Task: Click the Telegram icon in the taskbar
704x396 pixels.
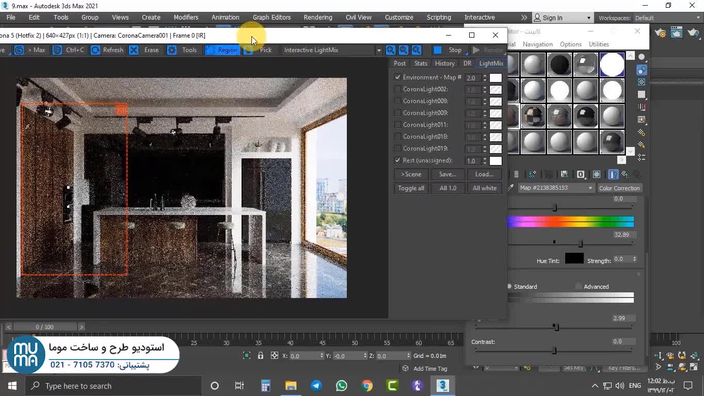Action: click(x=316, y=386)
